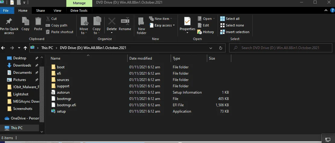Click the navigation pane scrollbar
Image resolution: width=335 pixels, height=143 pixels.
[x=42, y=94]
